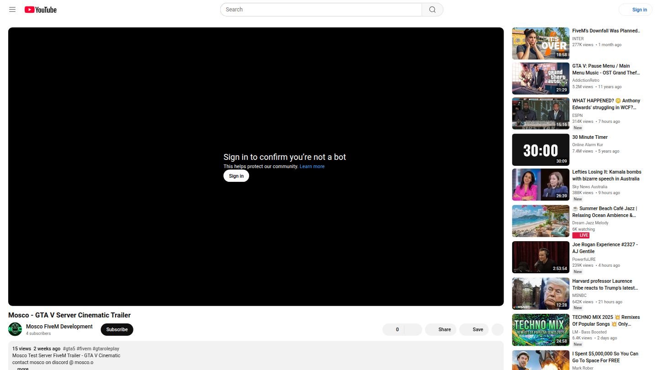Click title 'Lefties Losing It: Kamala bombs'
Image resolution: width=658 pixels, height=370 pixels.
[x=607, y=175]
